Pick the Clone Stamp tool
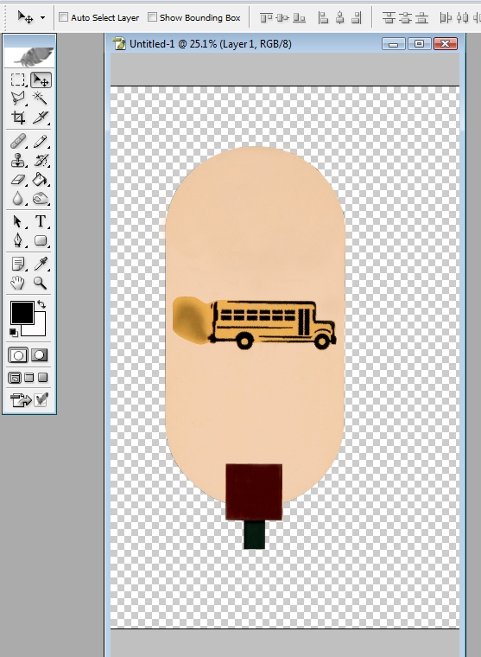The width and height of the screenshot is (481, 657). click(x=17, y=160)
